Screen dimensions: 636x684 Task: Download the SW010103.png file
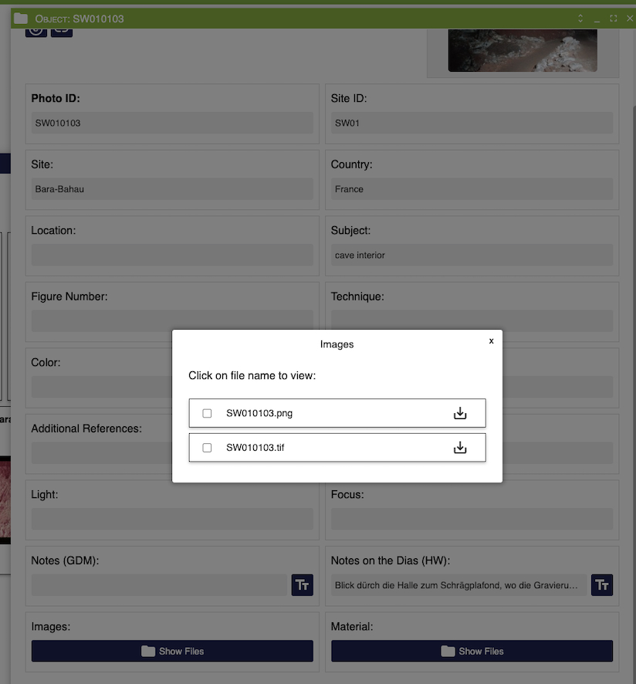[x=460, y=413]
